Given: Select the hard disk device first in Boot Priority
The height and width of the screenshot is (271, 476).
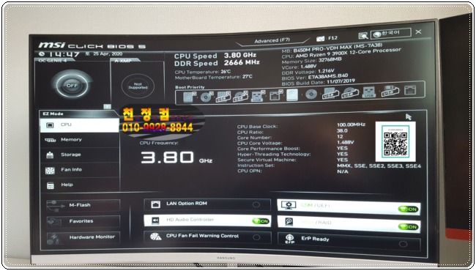Looking at the screenshot, I should pos(190,97).
